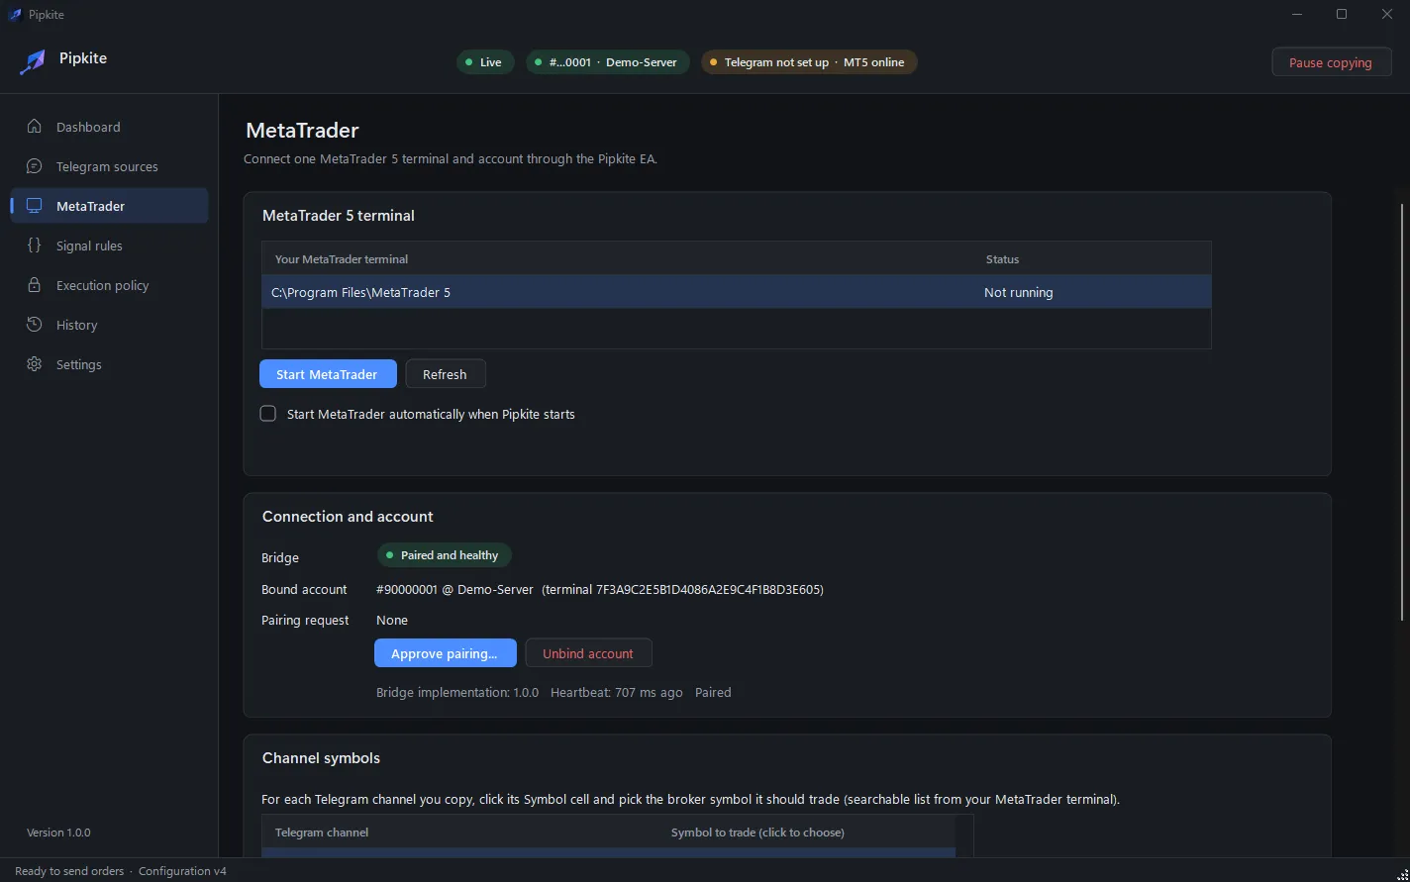Click the Telegram not set up status pill

(x=809, y=62)
